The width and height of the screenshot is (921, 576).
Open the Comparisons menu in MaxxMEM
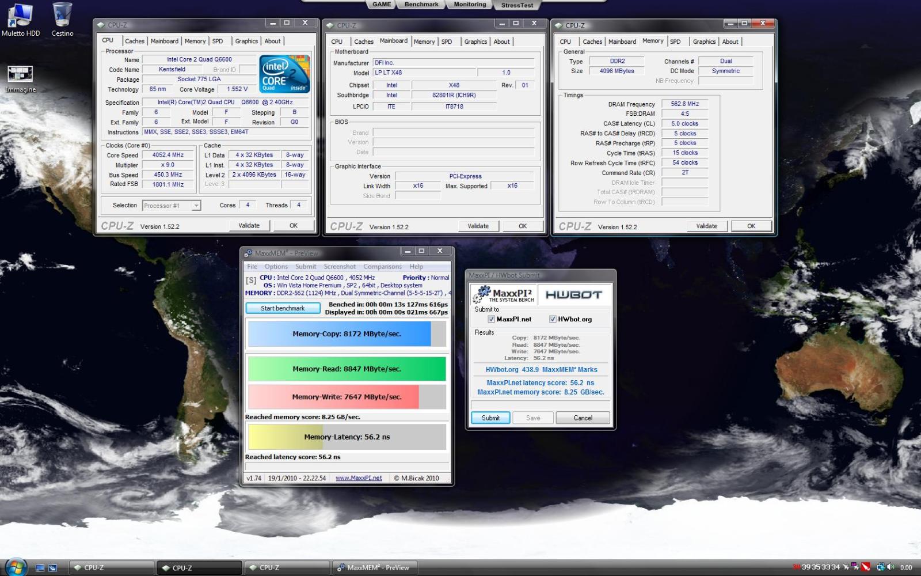tap(382, 267)
